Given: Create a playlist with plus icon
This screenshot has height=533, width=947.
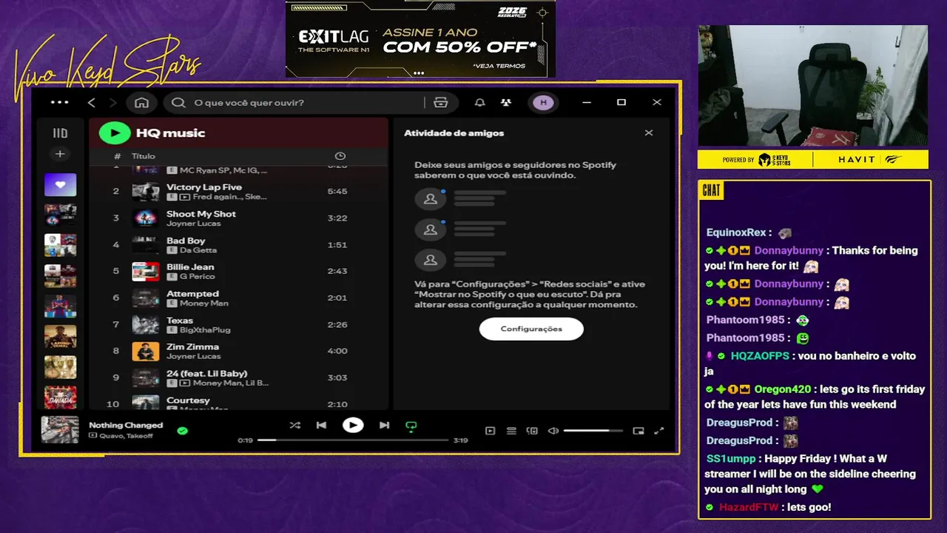Looking at the screenshot, I should click(x=60, y=154).
